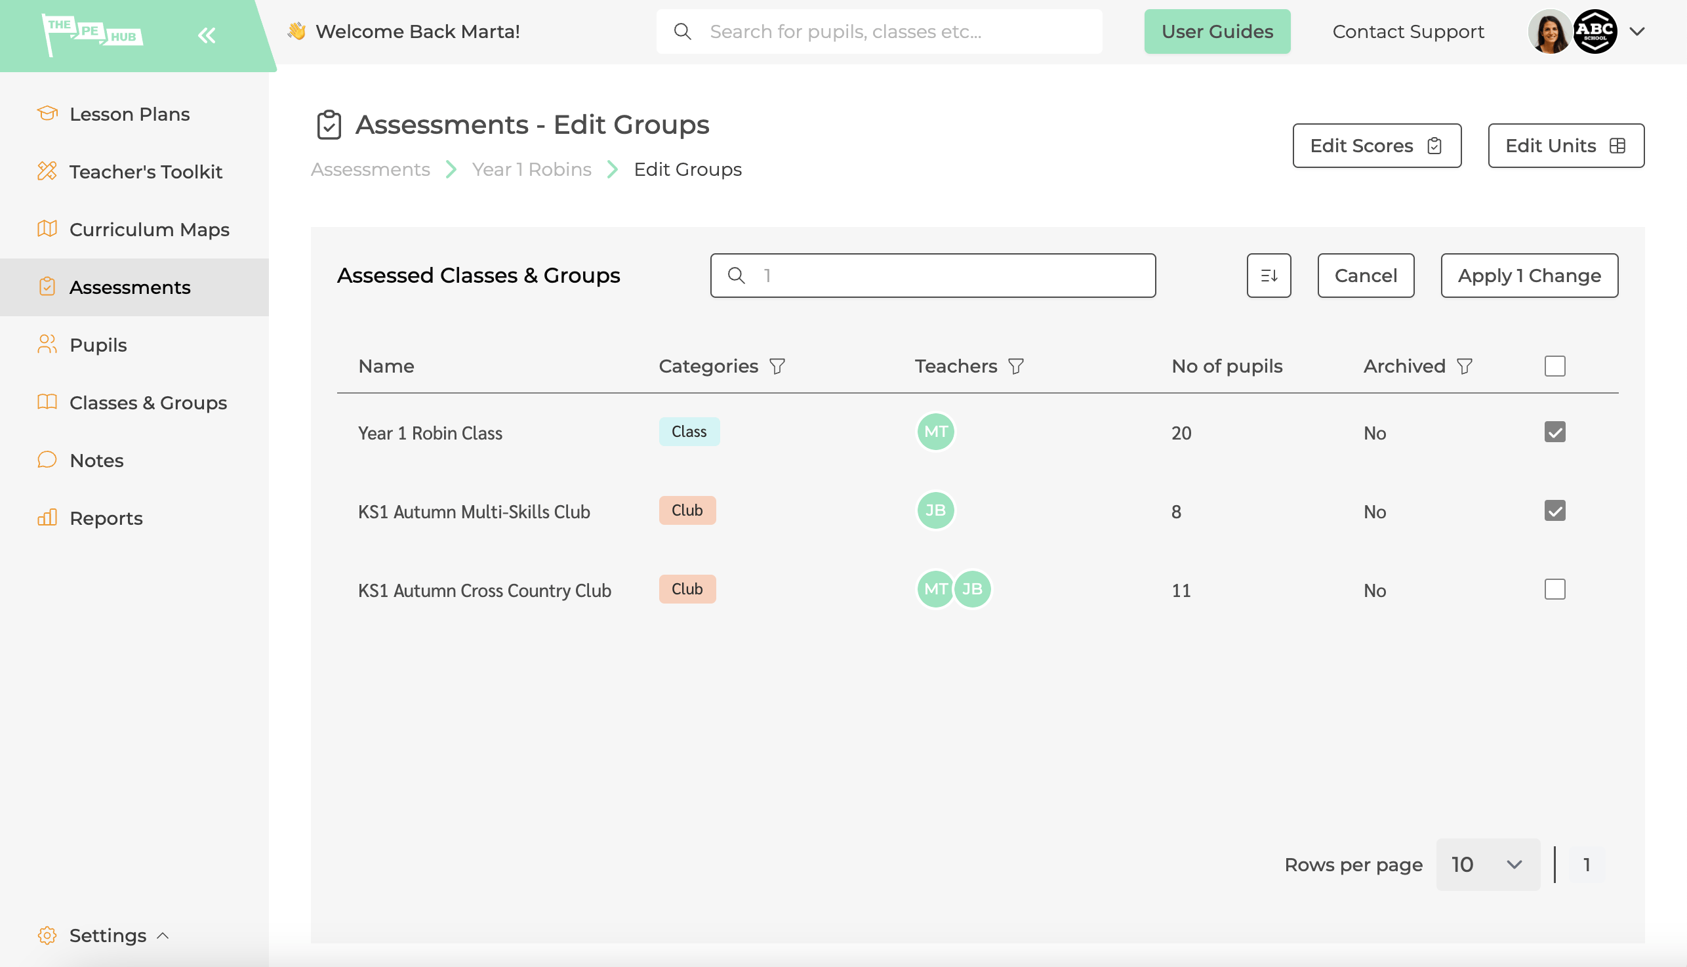Toggle checkbox for KS1 Autumn Multi-Skills Club
Viewport: 1687px width, 967px height.
[x=1555, y=510]
